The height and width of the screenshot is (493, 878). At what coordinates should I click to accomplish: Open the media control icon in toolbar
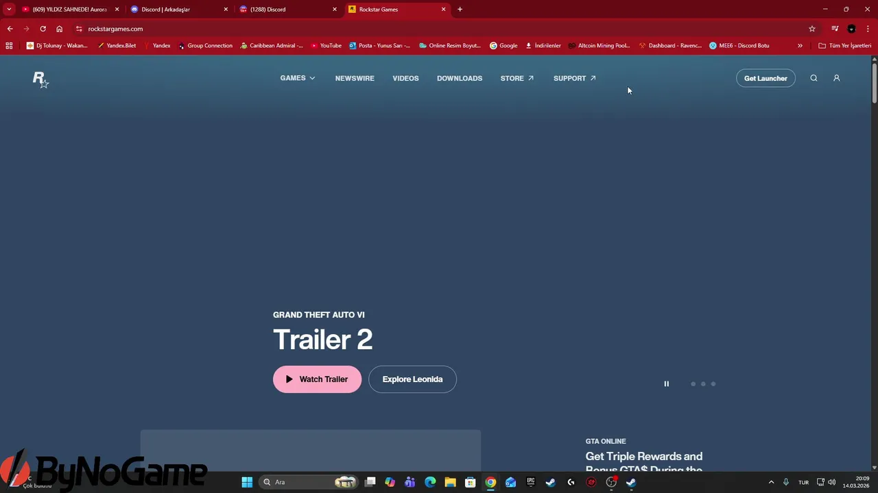(x=835, y=29)
